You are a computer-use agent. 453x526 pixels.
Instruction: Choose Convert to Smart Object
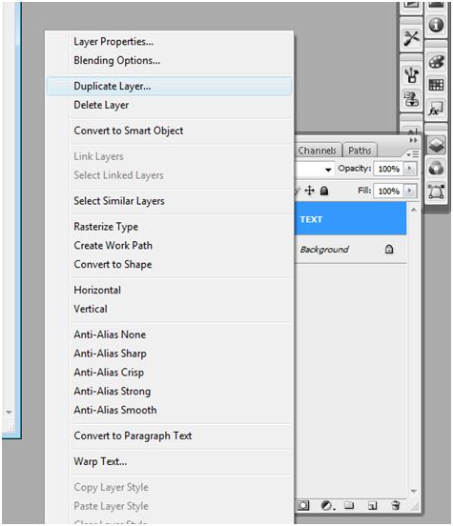coord(169,131)
